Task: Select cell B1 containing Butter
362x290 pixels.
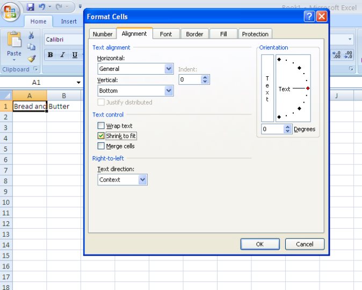Action: pyautogui.click(x=64, y=106)
